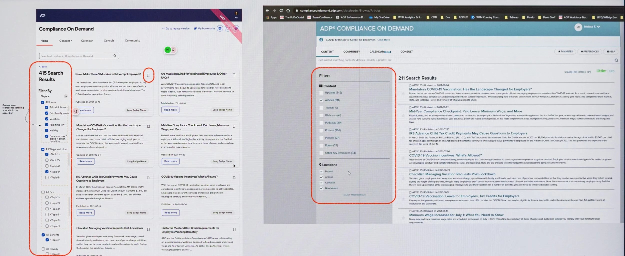
Task: Open the Community tab in the mockup
Action: pos(132,41)
